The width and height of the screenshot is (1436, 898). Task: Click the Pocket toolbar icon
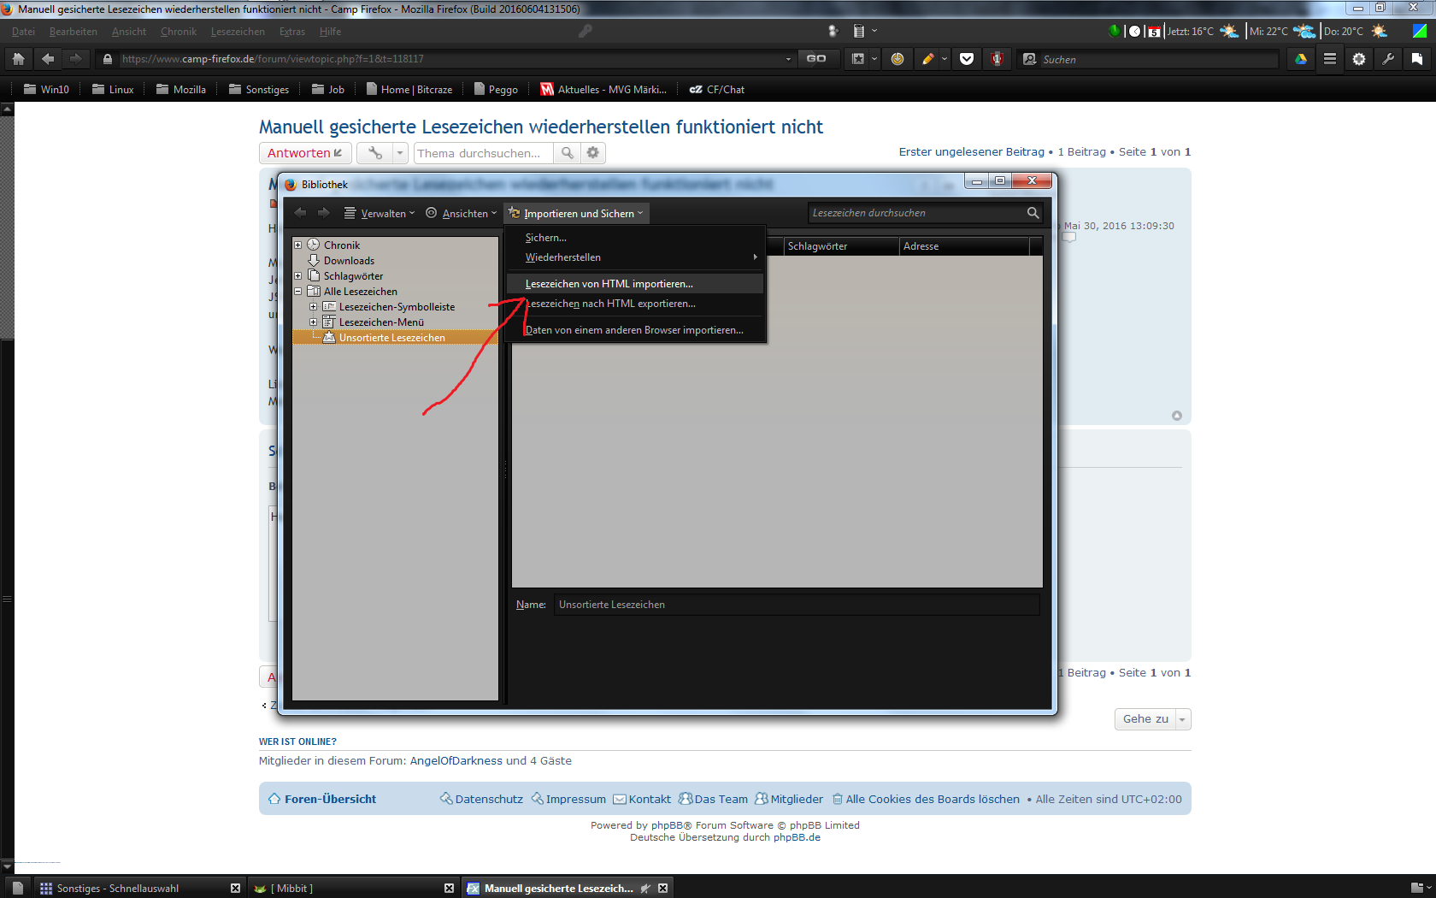[x=967, y=59]
